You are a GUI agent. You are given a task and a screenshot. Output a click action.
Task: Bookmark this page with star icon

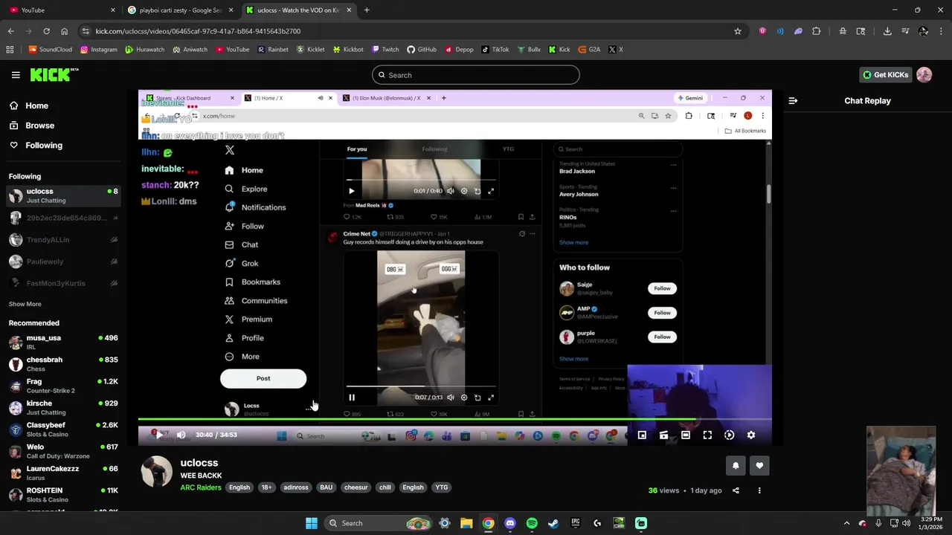738,31
